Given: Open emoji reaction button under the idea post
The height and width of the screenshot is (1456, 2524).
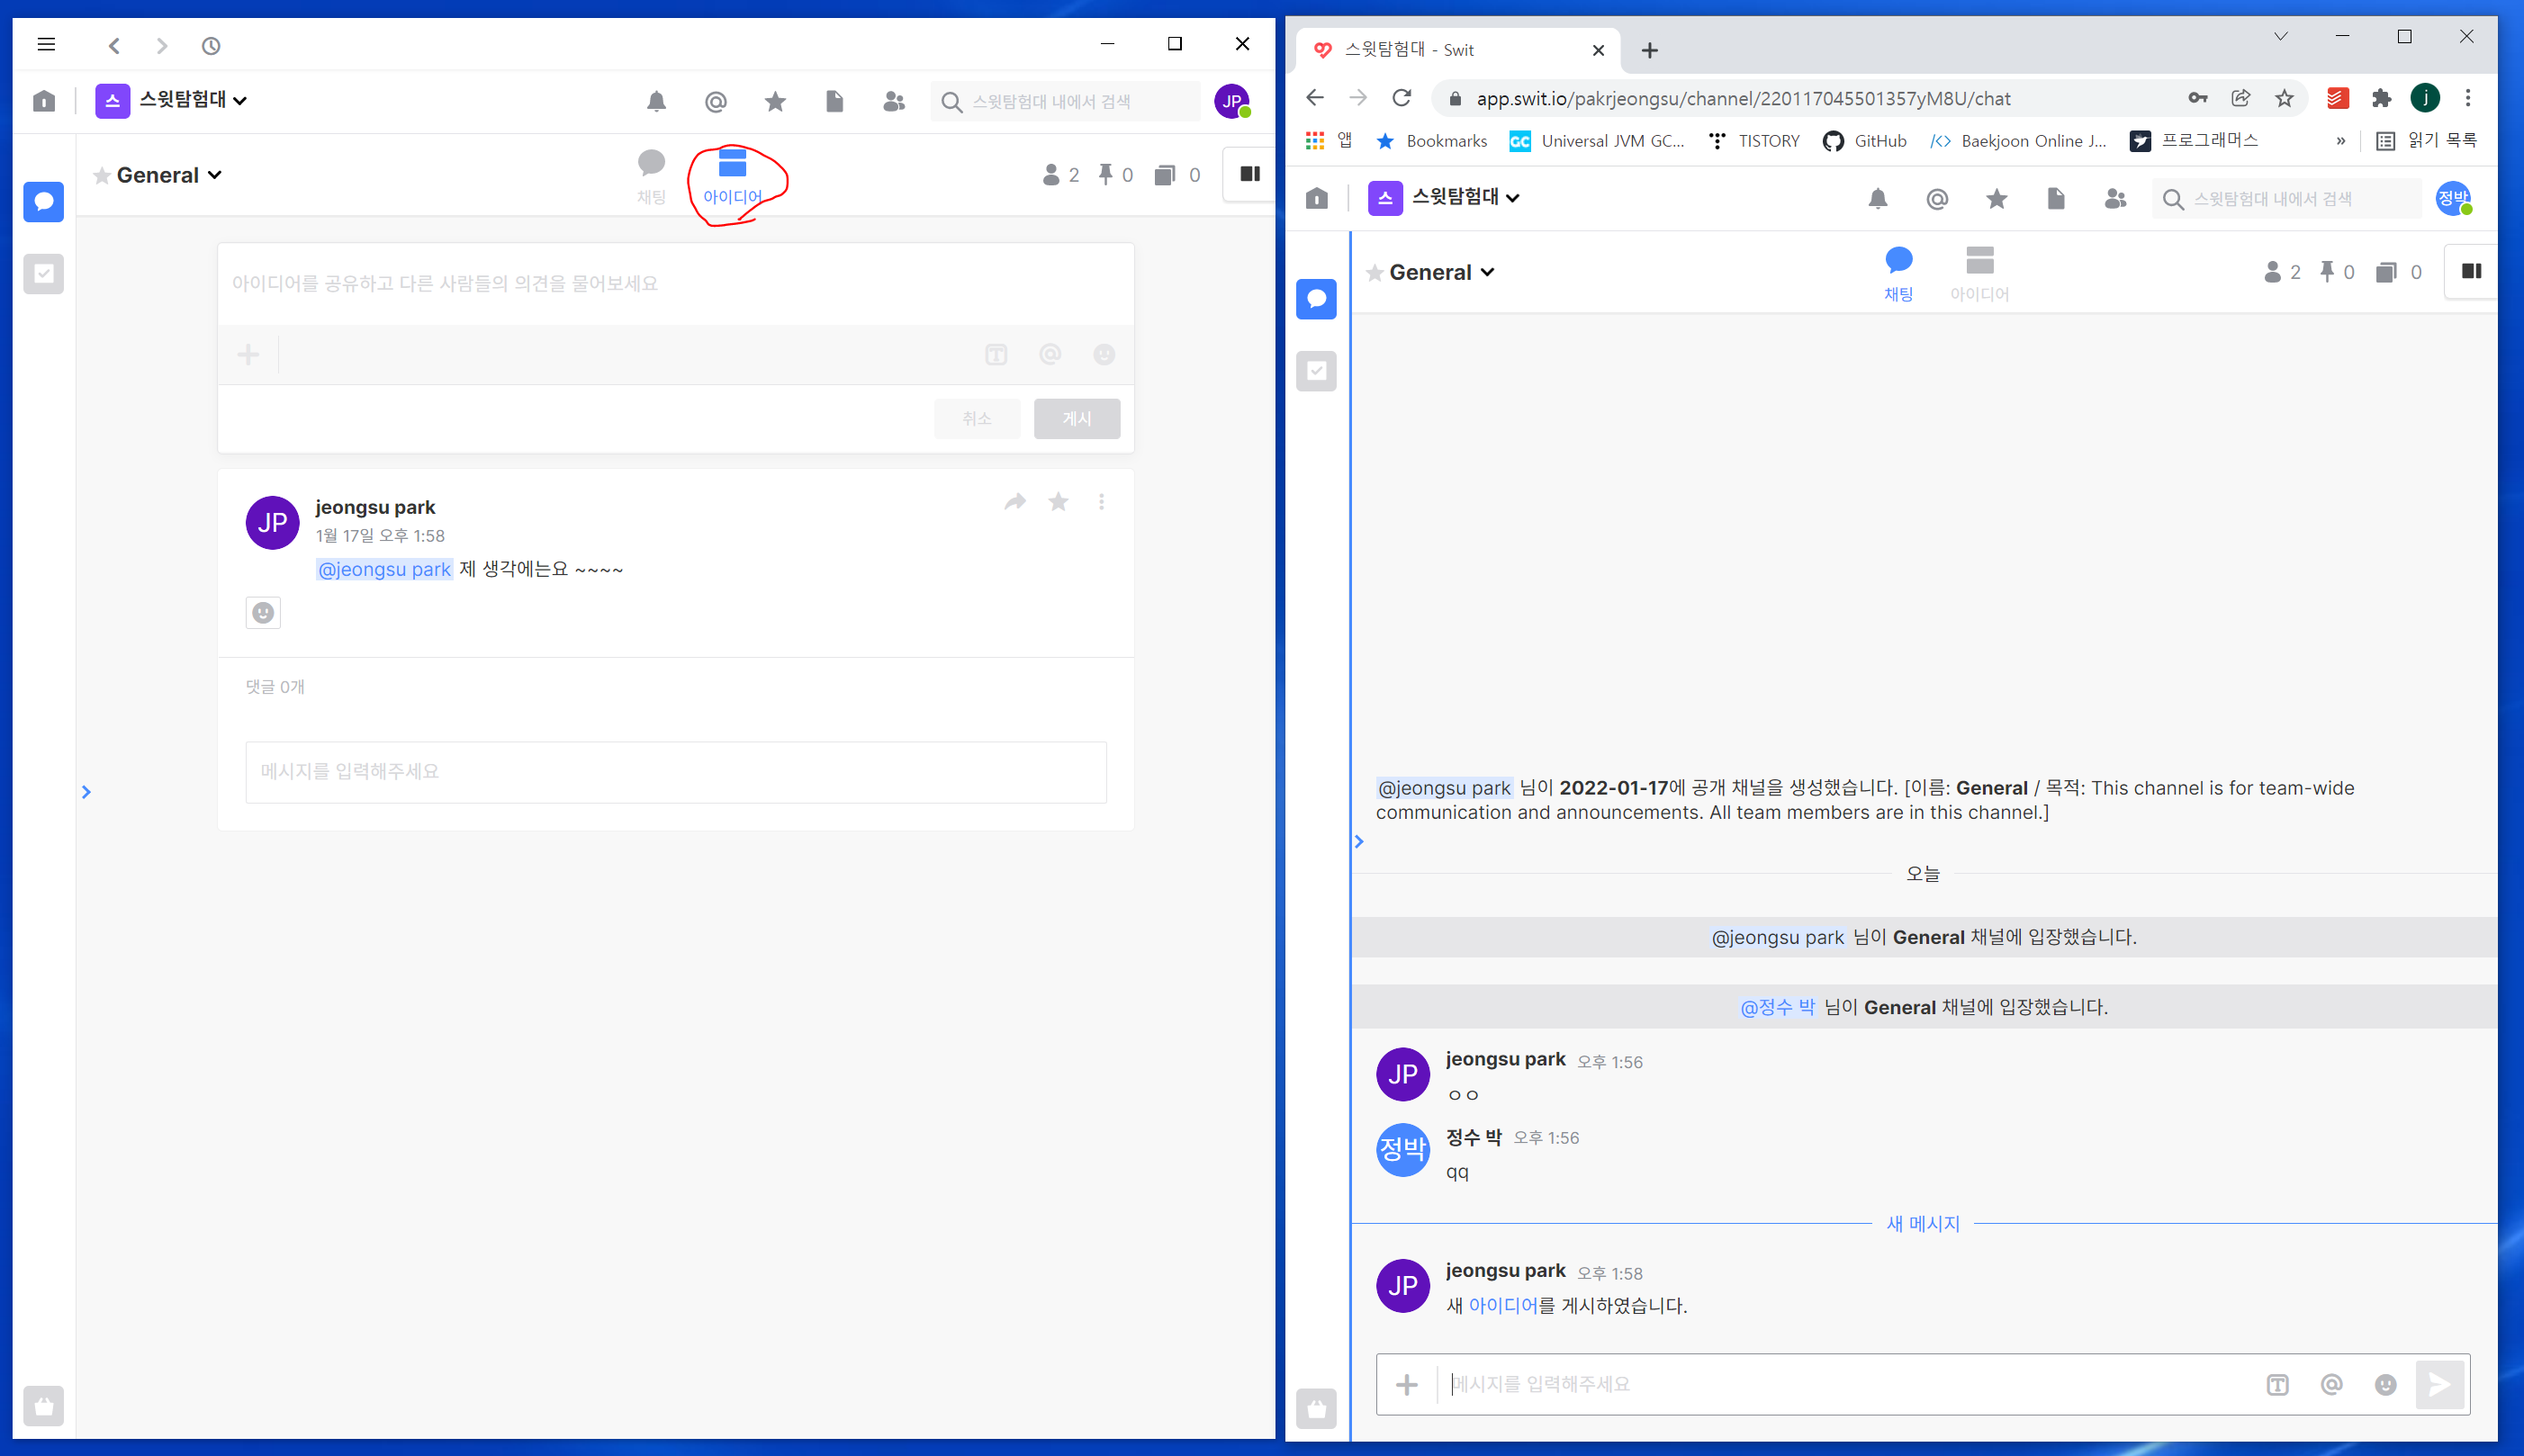Looking at the screenshot, I should point(263,612).
